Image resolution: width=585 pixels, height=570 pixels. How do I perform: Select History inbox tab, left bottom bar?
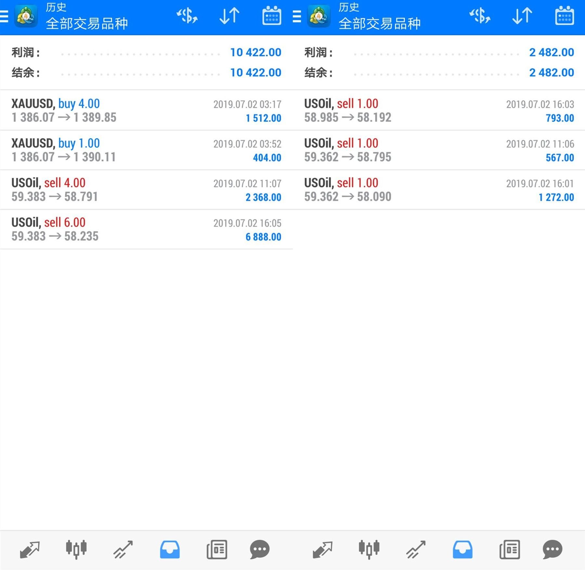[170, 550]
